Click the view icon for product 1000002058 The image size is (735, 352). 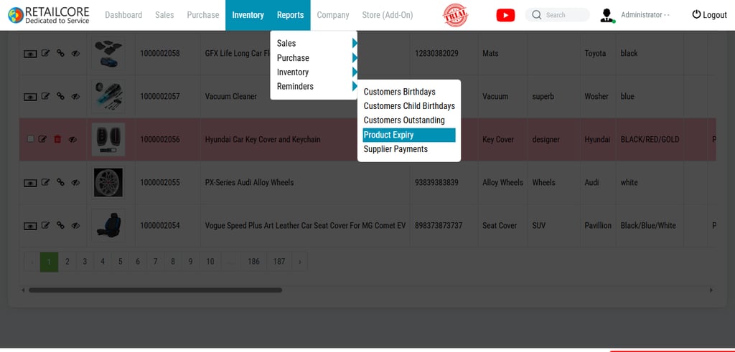(x=30, y=54)
